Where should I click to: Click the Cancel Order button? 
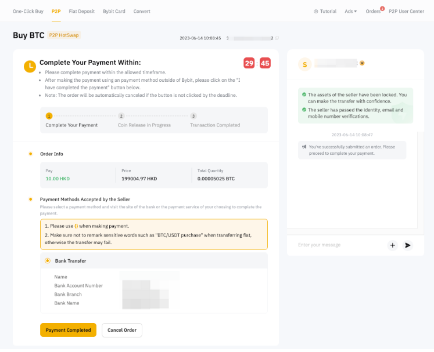pos(122,330)
